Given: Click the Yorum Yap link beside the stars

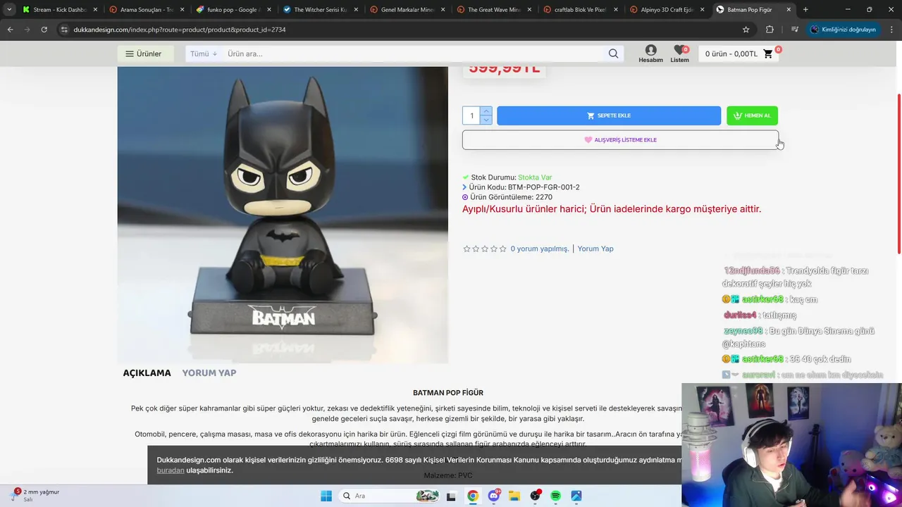Looking at the screenshot, I should point(595,249).
